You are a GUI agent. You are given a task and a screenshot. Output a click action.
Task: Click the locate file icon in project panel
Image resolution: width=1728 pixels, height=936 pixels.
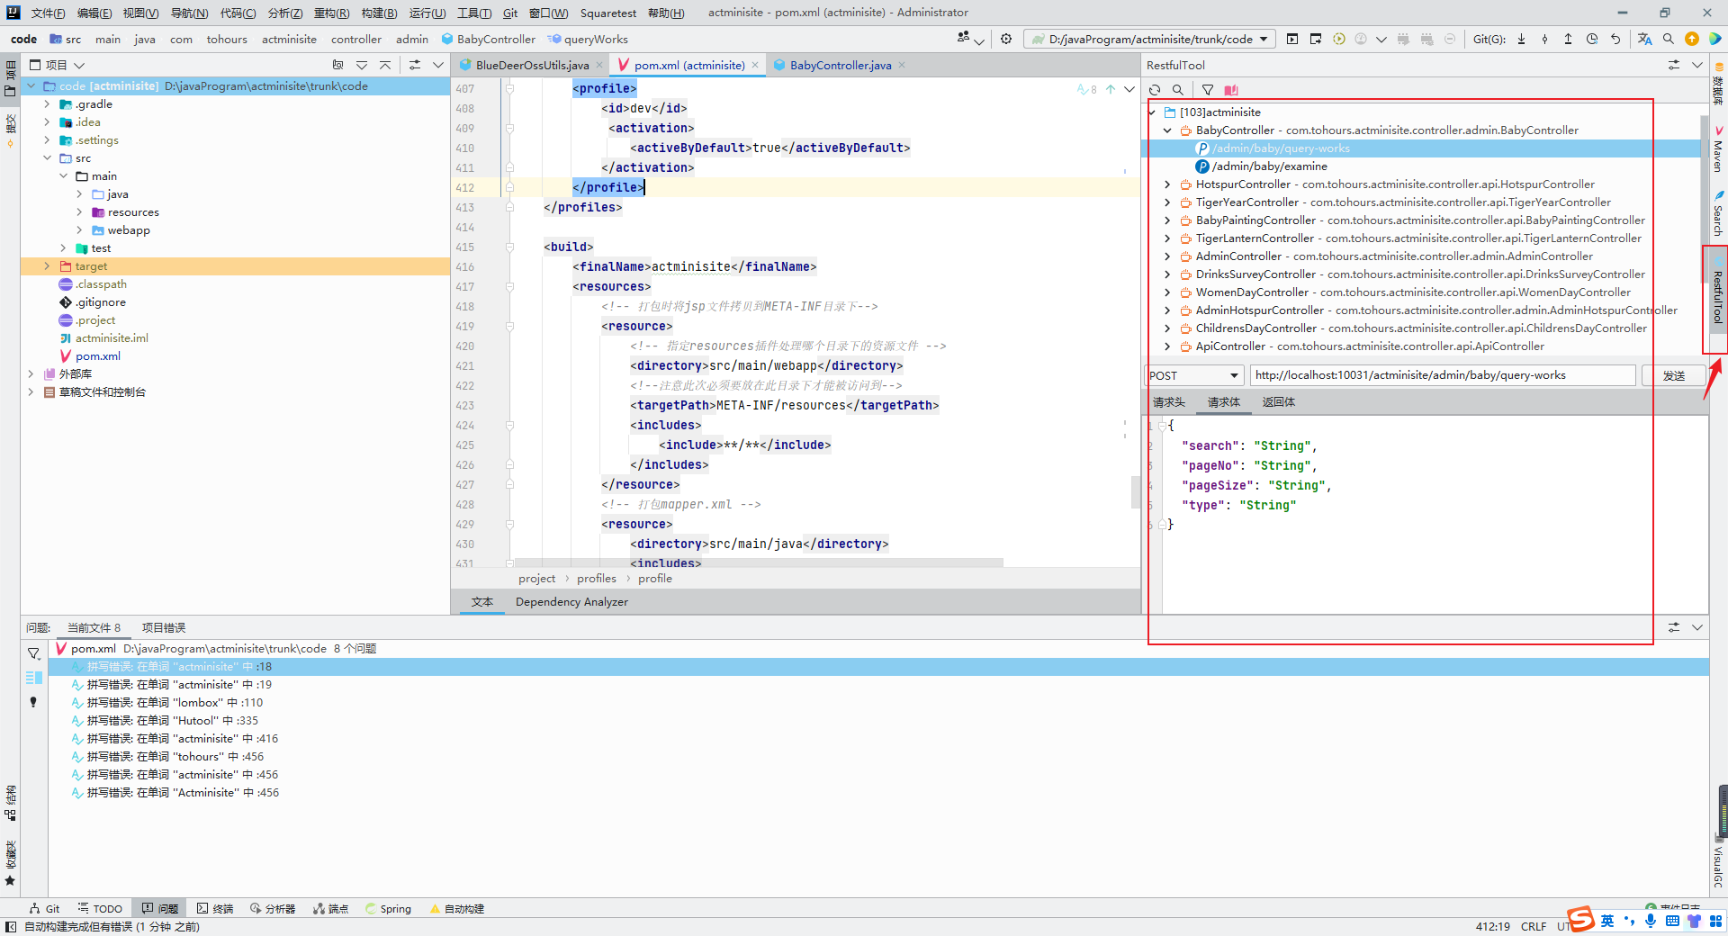click(x=338, y=65)
